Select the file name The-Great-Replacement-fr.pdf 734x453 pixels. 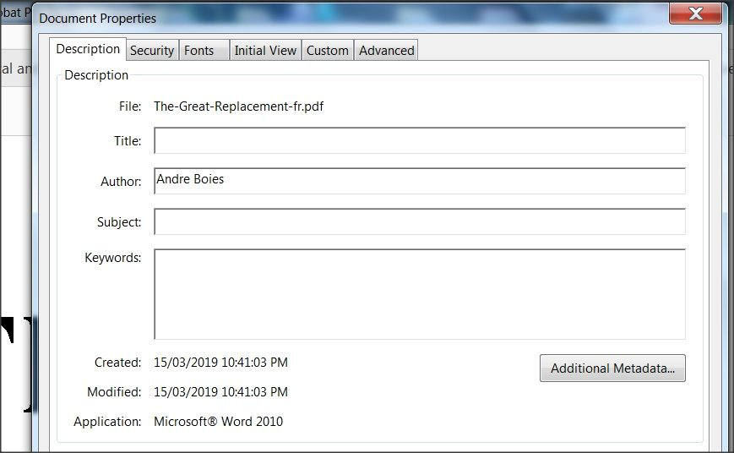pos(239,106)
